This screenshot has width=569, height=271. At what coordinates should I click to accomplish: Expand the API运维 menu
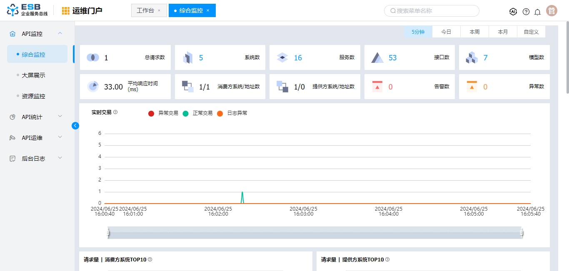(x=37, y=138)
